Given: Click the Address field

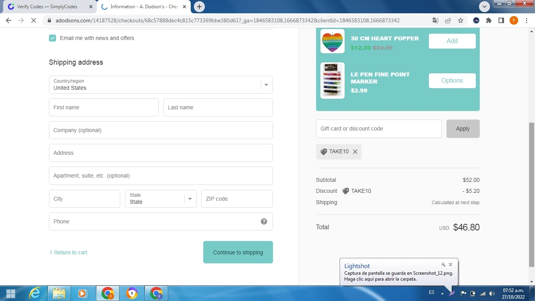Looking at the screenshot, I should pos(161,153).
